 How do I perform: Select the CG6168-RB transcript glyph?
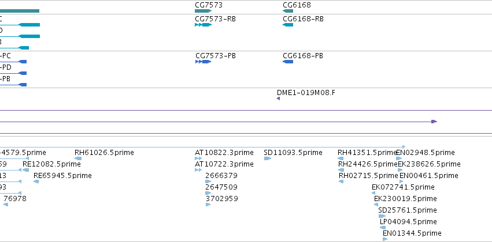(x=288, y=25)
